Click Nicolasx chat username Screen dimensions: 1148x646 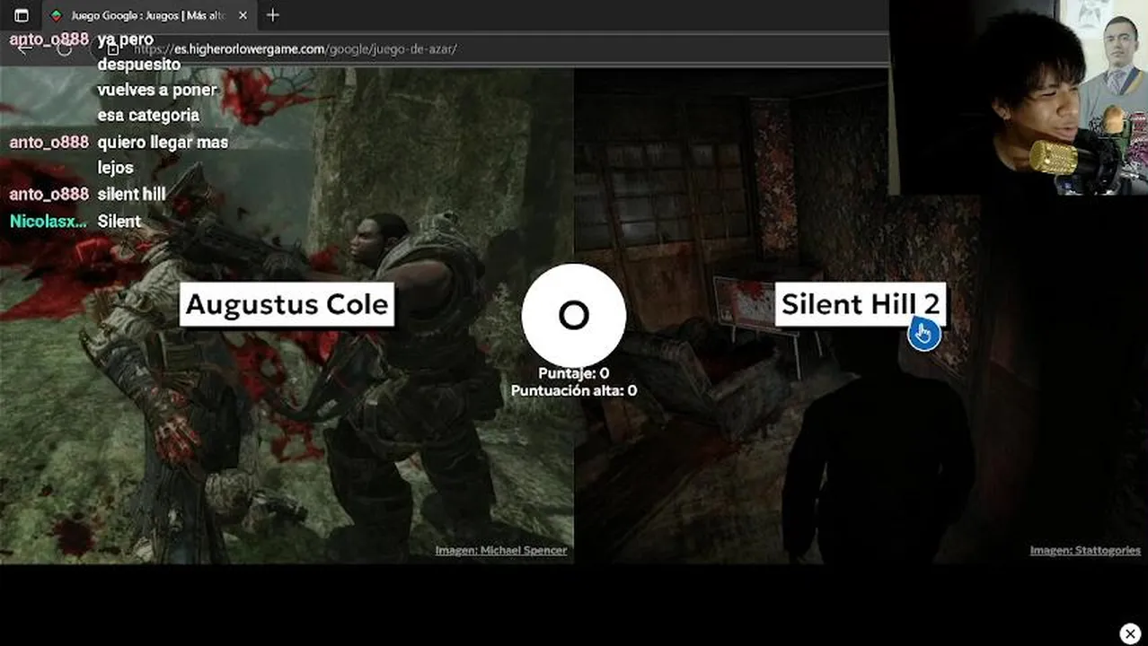49,221
